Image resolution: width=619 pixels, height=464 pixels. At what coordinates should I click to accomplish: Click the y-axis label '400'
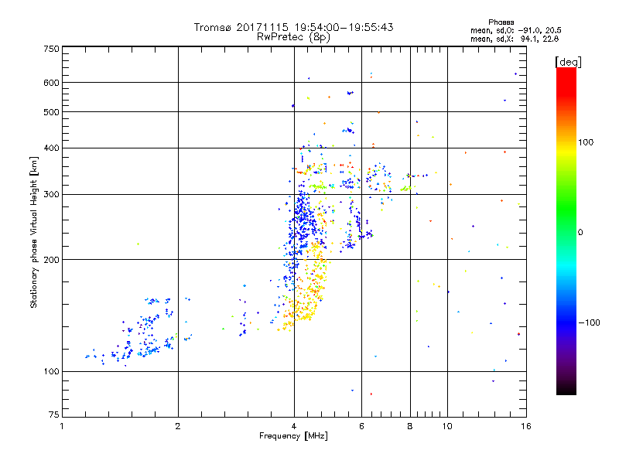pyautogui.click(x=51, y=148)
